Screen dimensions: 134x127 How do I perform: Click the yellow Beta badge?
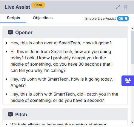pos(38,5)
